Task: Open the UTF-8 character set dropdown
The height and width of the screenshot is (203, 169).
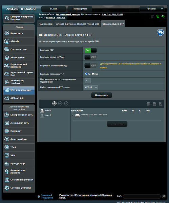Action: coord(91,87)
